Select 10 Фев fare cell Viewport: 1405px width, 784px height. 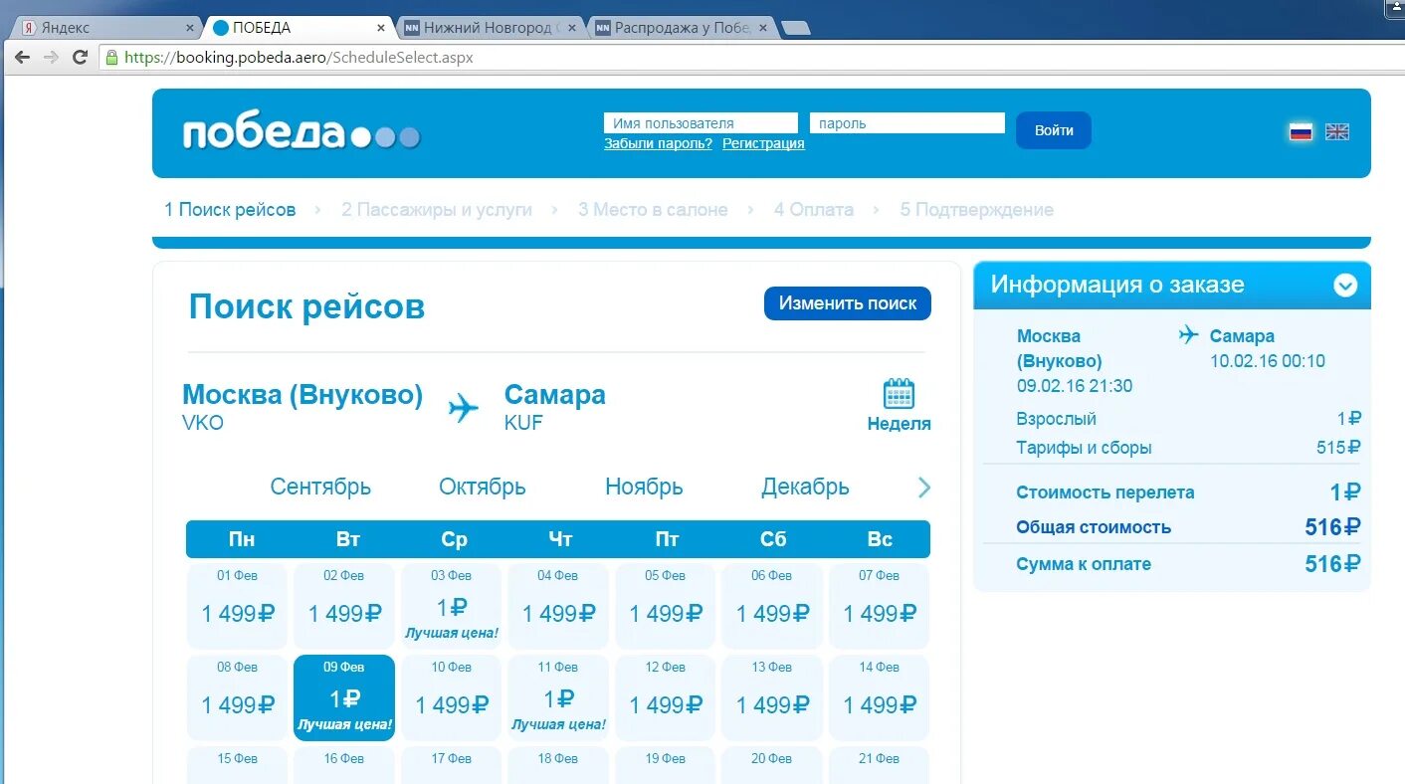tap(451, 697)
